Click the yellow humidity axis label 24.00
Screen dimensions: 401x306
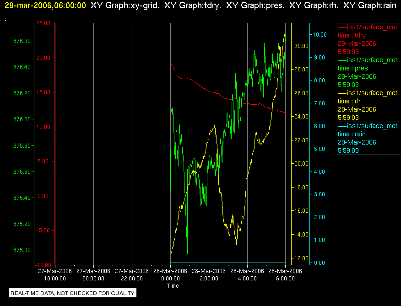coord(302,117)
